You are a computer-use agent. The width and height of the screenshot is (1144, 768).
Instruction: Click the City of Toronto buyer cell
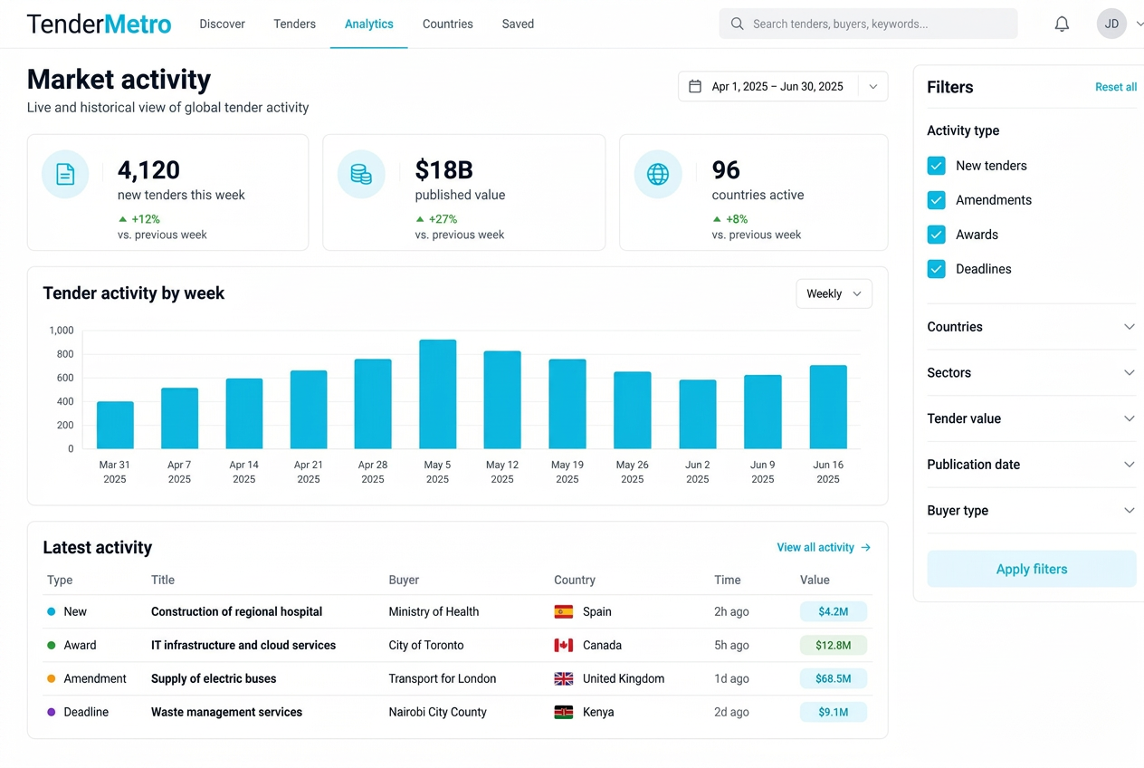click(x=425, y=645)
